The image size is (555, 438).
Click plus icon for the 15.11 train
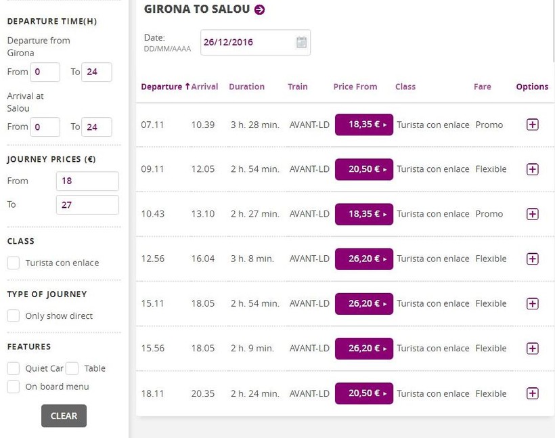click(532, 303)
